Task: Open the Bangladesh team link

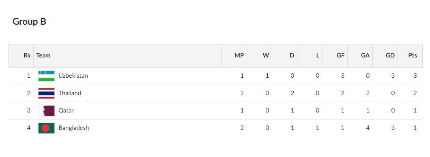Action: point(73,128)
